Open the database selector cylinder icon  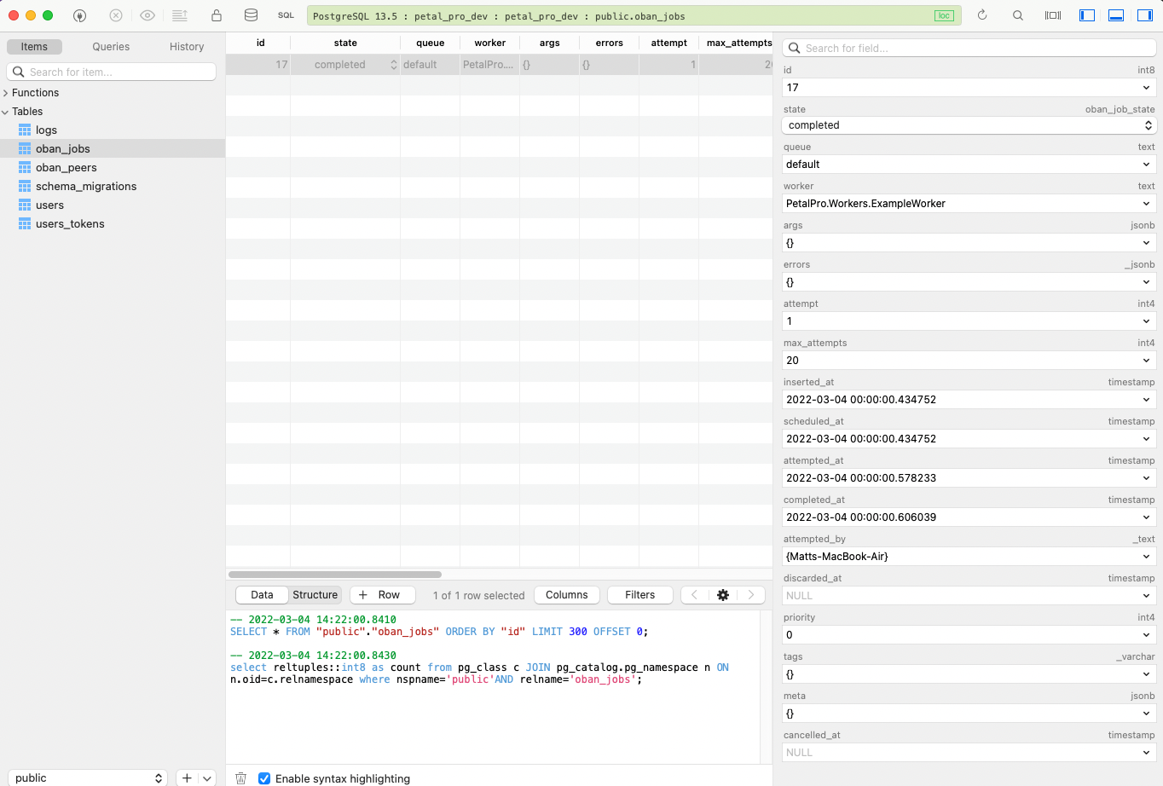click(251, 15)
